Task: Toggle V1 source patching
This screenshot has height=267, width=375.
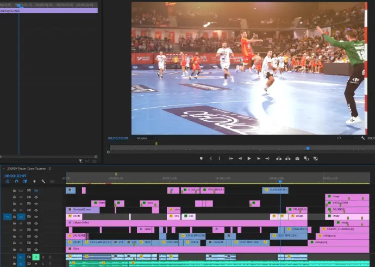Action: [x=8, y=217]
